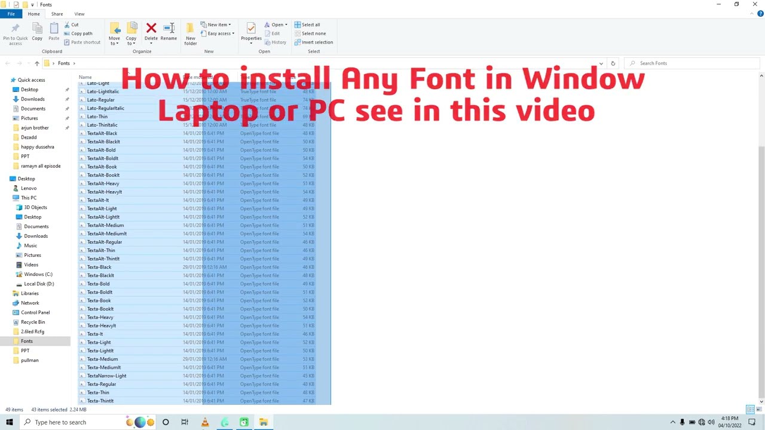The width and height of the screenshot is (765, 430).
Task: Click Fonts in the address breadcrumb
Action: [63, 63]
